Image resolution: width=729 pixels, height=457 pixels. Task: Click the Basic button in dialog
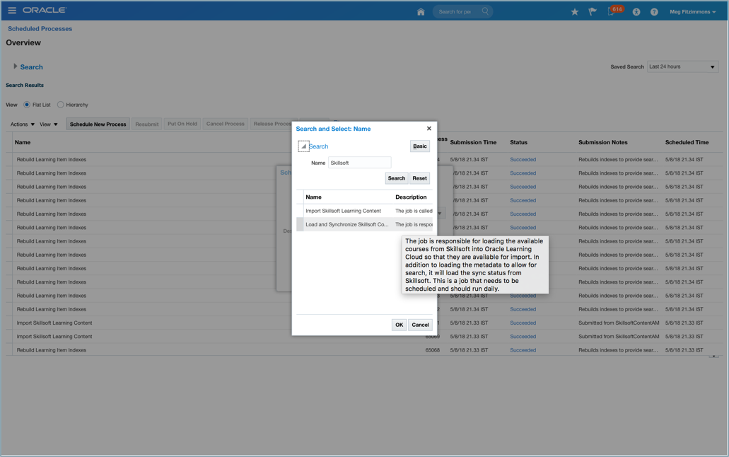coord(420,146)
